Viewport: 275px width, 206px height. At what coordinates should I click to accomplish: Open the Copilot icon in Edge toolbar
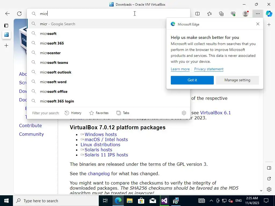tap(269, 14)
